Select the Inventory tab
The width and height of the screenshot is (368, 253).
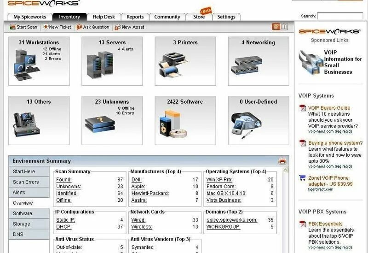coord(69,17)
